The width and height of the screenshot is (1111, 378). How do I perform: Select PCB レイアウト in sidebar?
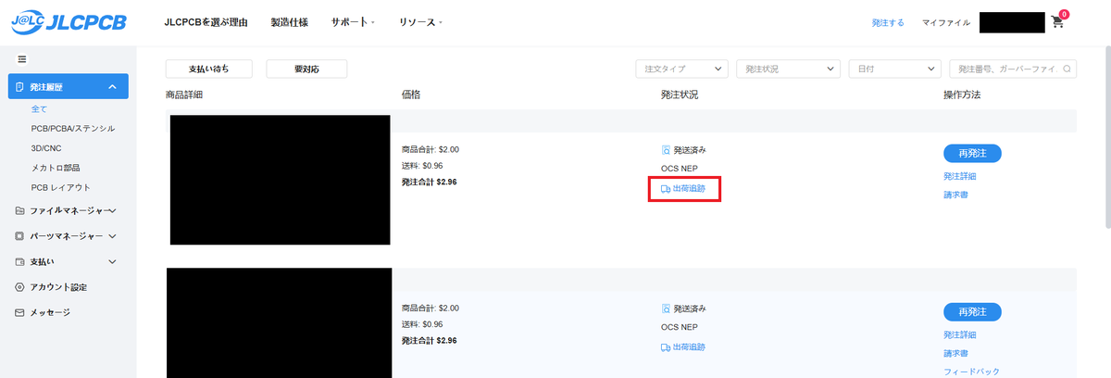60,187
